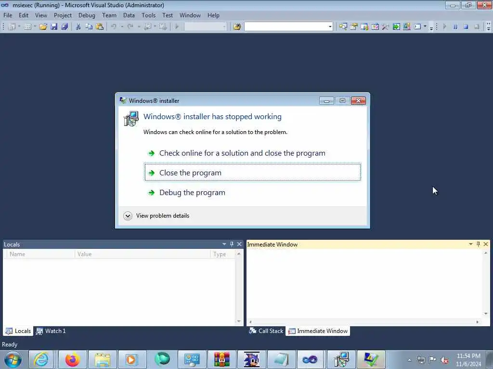Open the Project menu
493x369 pixels.
point(63,15)
